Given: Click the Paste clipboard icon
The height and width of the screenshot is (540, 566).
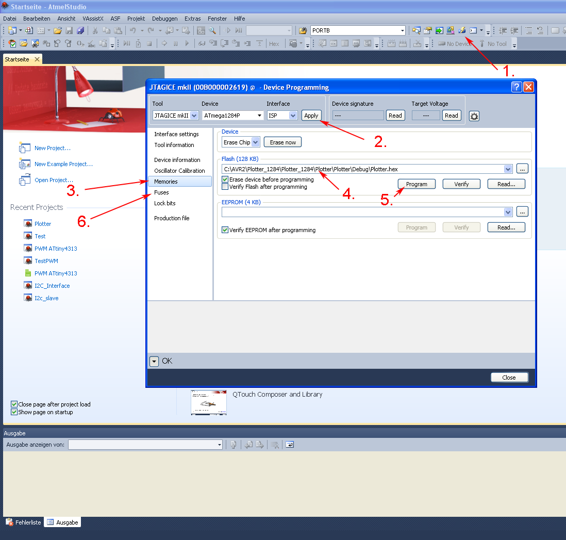Looking at the screenshot, I should click(118, 31).
